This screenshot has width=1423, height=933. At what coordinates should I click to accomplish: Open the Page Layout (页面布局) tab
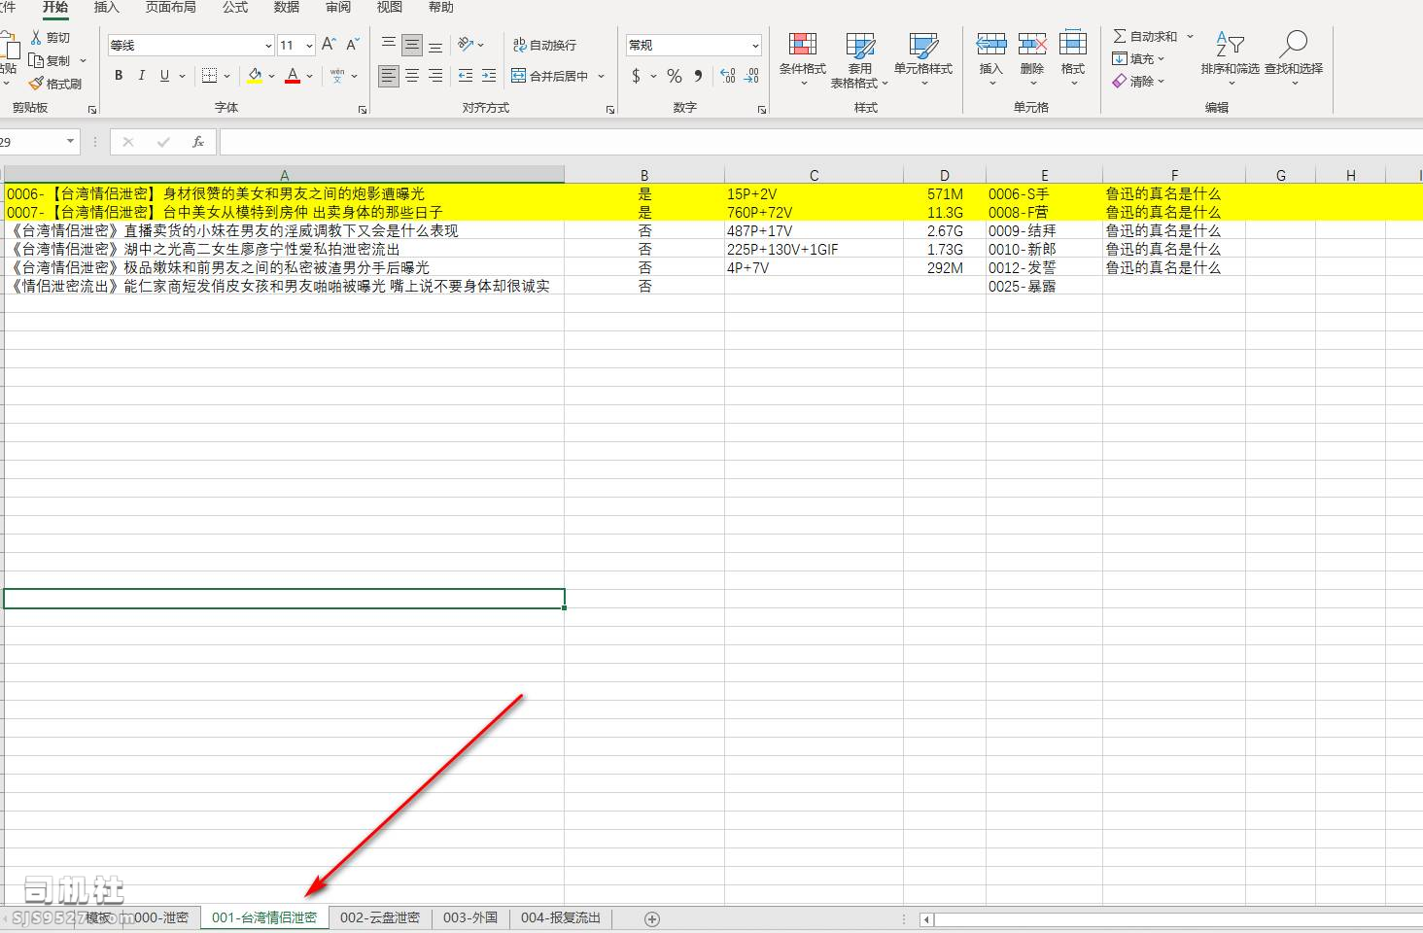[x=170, y=8]
